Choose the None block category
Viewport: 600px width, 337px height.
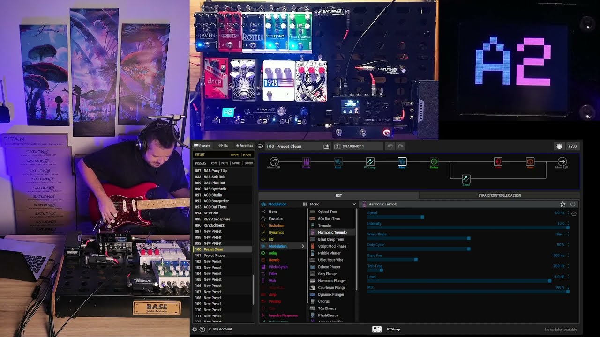coord(283,212)
